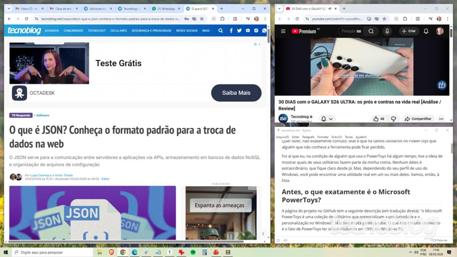This screenshot has height=257, width=457.
Task: Open the Brave browser from the taskbar
Action: pos(111,252)
